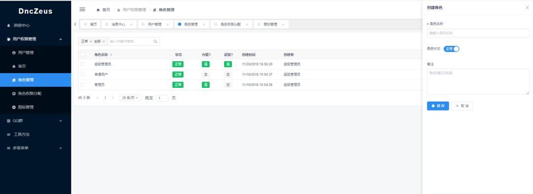Toggle the hamburger sidebar collapse icon
The height and width of the screenshot is (194, 533).
tap(82, 9)
